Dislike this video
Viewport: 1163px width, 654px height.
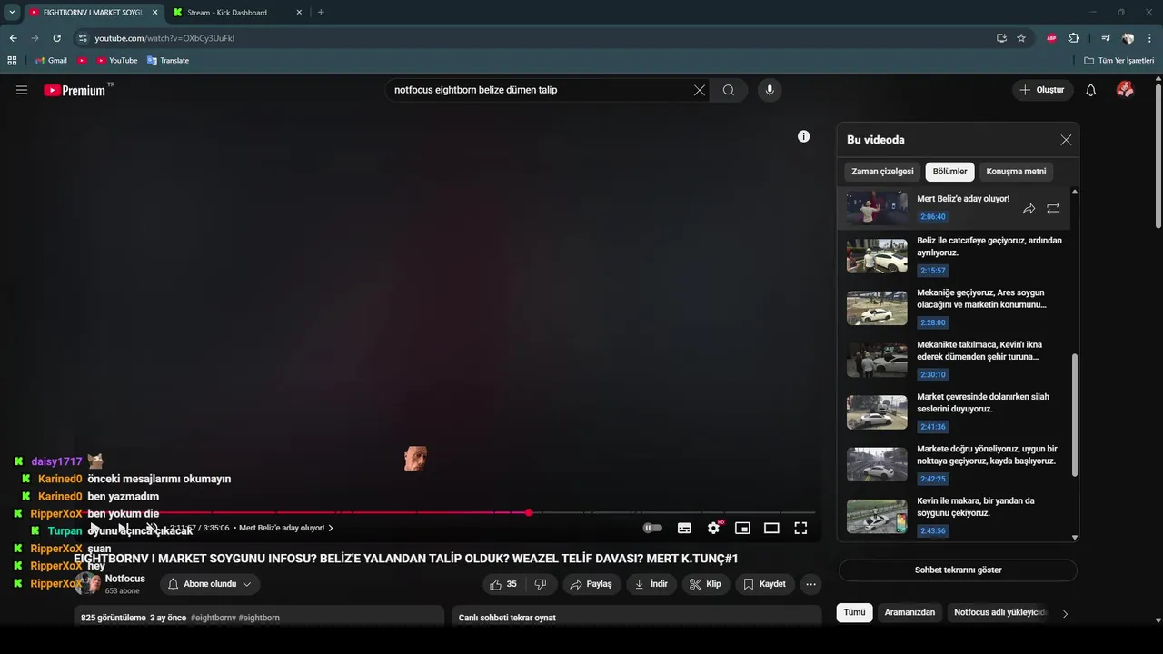[541, 584]
